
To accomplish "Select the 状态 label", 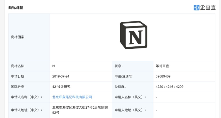I will (x=118, y=66).
